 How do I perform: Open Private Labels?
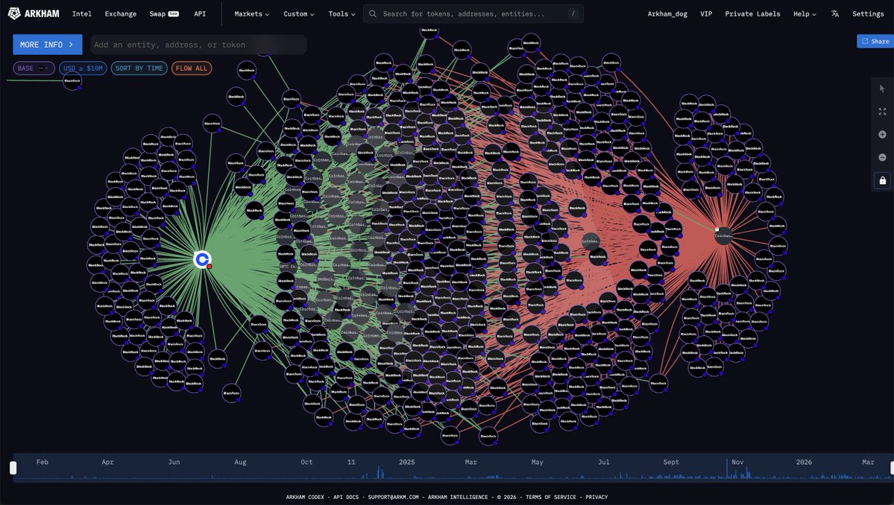click(752, 13)
